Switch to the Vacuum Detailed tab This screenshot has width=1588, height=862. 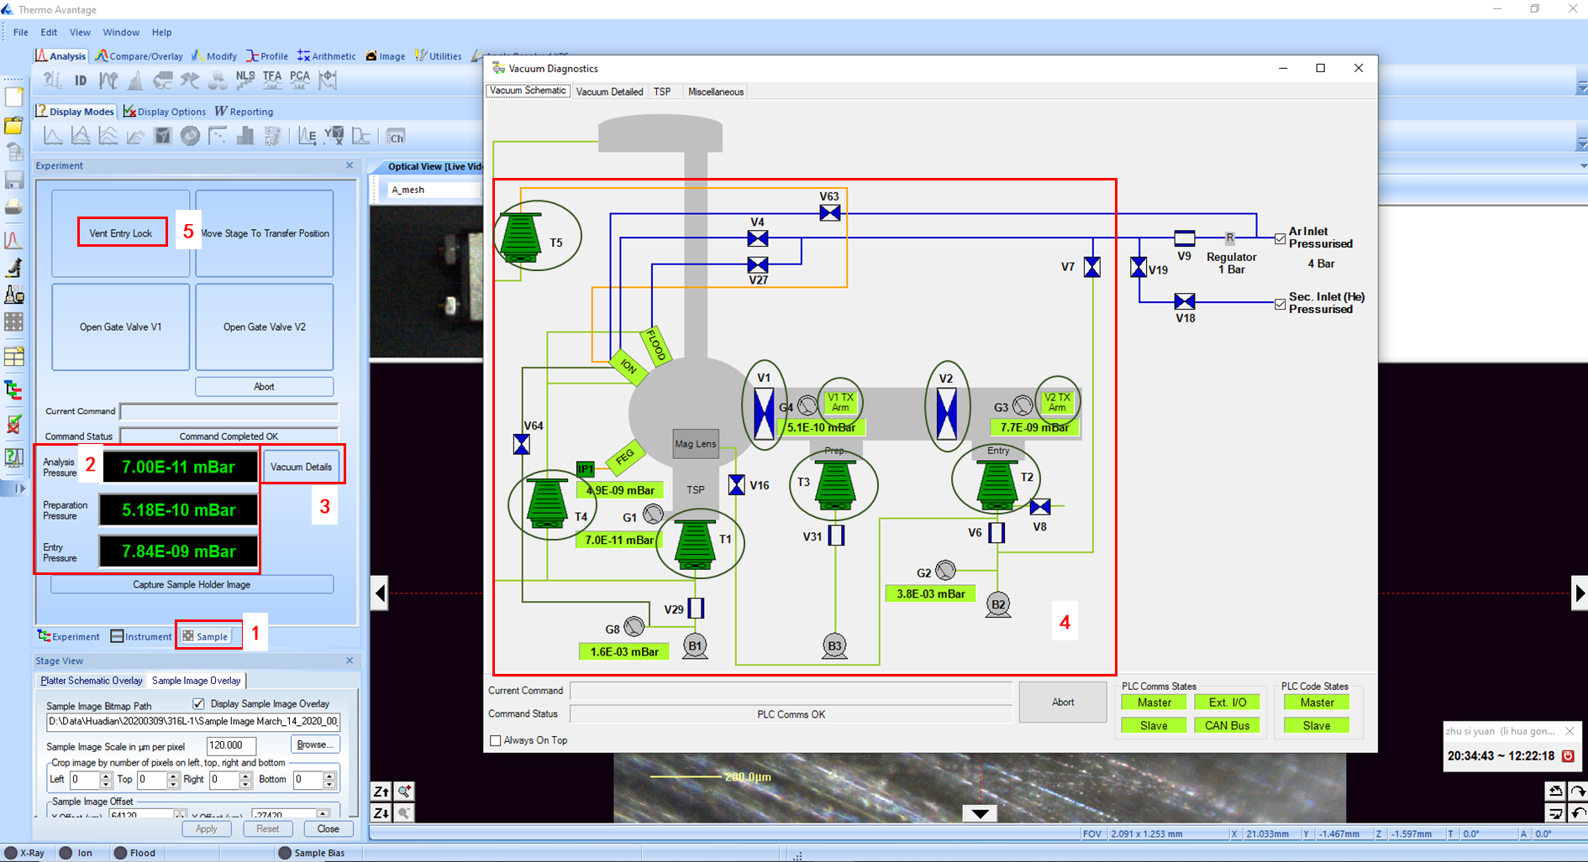(x=609, y=91)
